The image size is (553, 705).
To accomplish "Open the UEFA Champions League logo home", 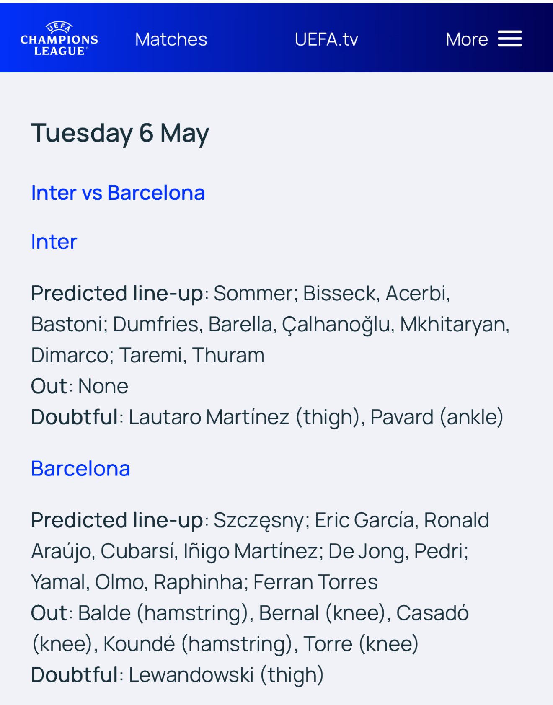I will point(59,39).
